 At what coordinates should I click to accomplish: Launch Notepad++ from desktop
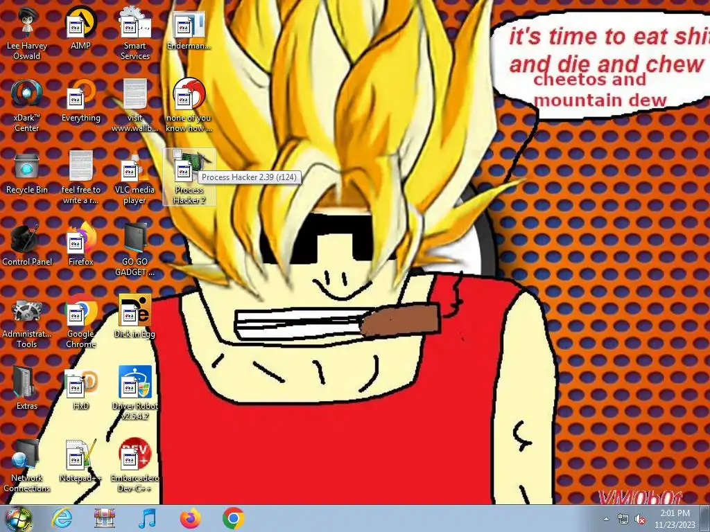(x=80, y=461)
